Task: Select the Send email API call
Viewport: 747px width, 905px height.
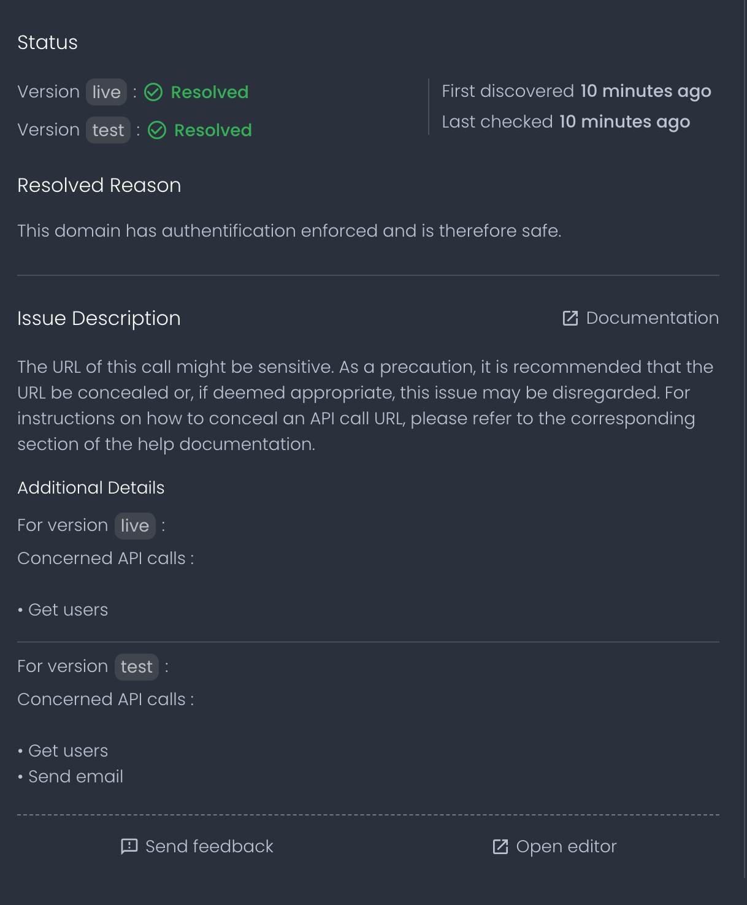Action: (75, 777)
